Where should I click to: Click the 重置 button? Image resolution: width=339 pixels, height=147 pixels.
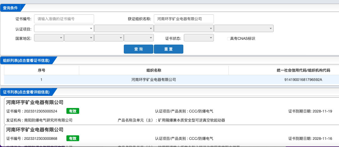[168, 49]
